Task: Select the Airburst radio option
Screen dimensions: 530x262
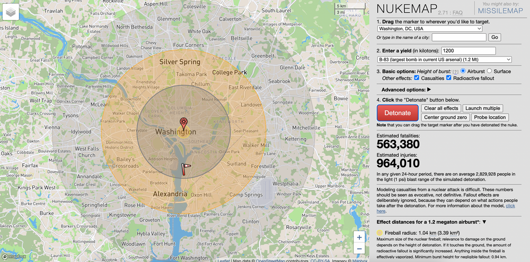Action: tap(463, 71)
